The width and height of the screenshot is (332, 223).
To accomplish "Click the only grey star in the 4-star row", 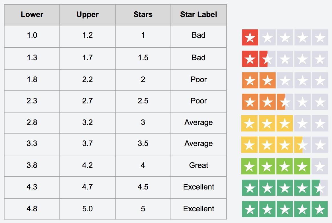I will pyautogui.click(x=320, y=166).
